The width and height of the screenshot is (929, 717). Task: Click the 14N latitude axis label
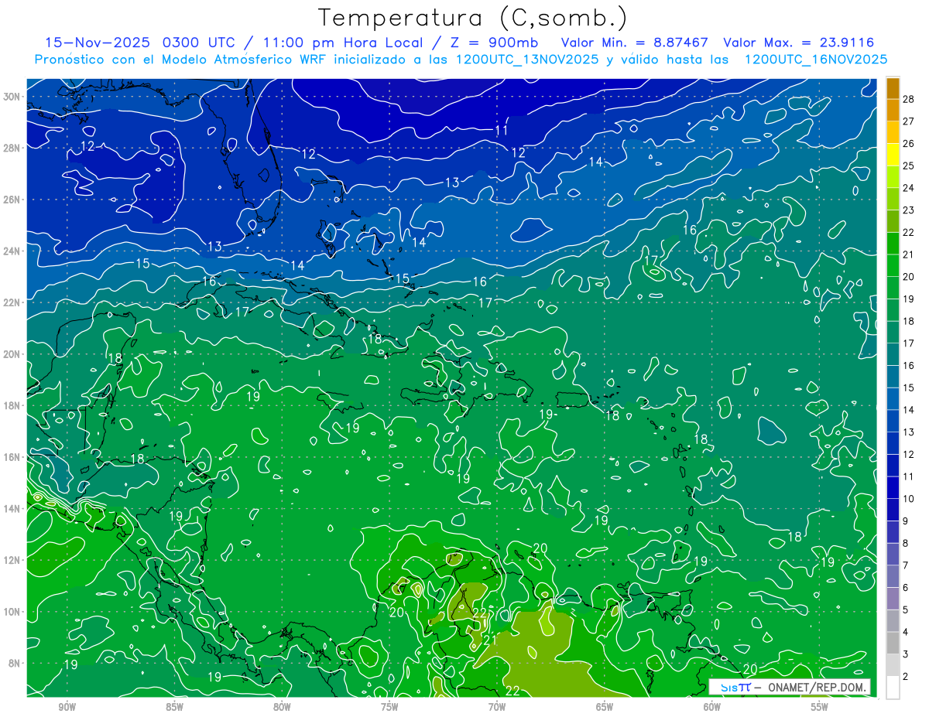12,509
